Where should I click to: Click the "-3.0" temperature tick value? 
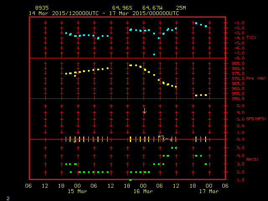pos(239,33)
